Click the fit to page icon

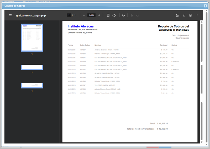click(x=108, y=15)
